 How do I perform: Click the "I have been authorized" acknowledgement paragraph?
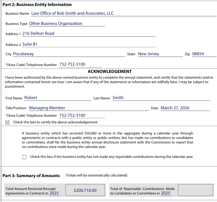coord(109,82)
